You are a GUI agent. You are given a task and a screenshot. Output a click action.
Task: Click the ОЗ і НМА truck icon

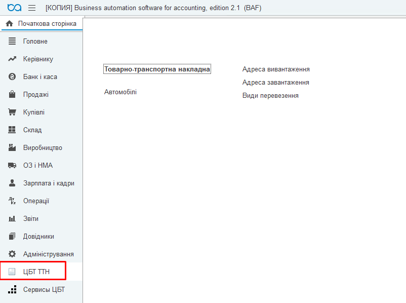tap(13, 166)
